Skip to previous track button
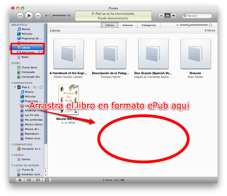 (x=20, y=16)
